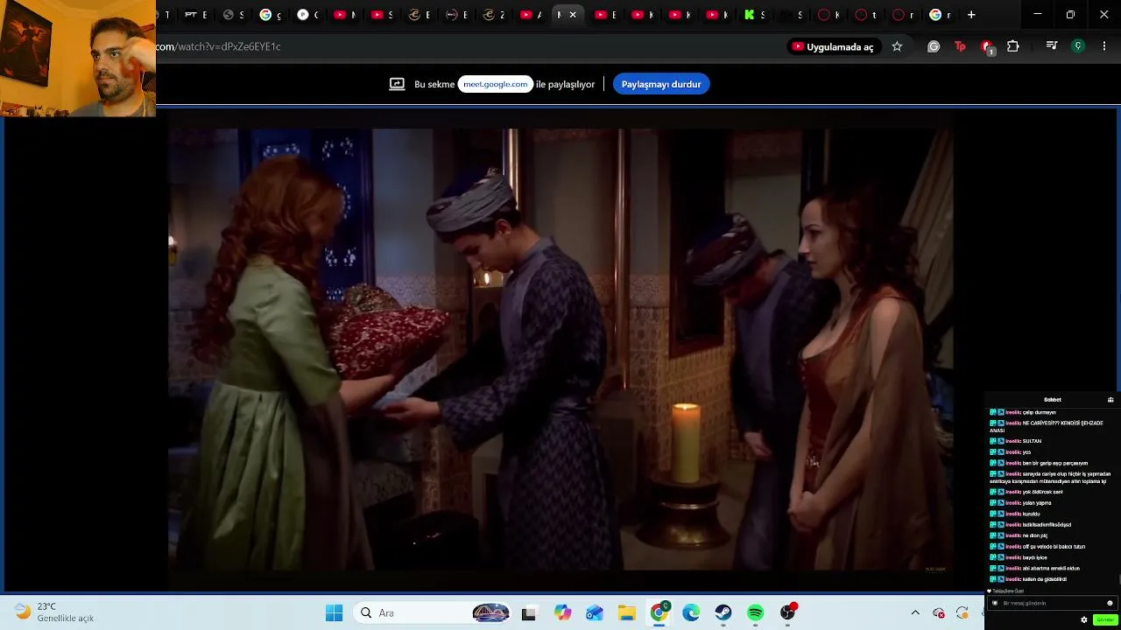
Task: Open a new browser tab
Action: point(971,14)
